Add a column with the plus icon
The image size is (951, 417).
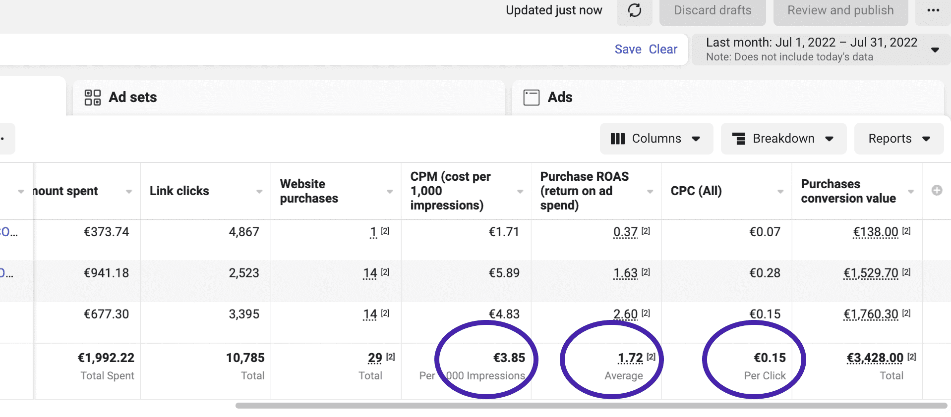[x=937, y=191]
